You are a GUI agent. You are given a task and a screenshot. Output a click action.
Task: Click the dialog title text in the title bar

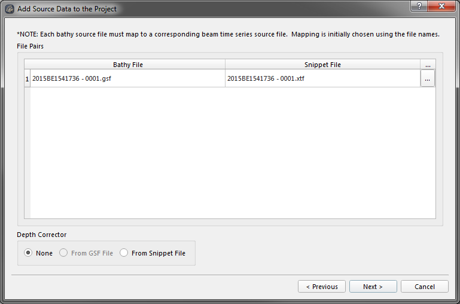pos(67,9)
